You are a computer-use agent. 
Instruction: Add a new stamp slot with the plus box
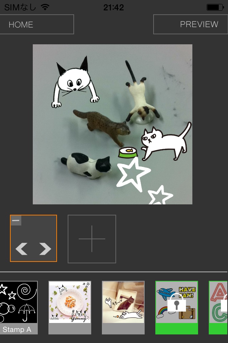pos(92,239)
